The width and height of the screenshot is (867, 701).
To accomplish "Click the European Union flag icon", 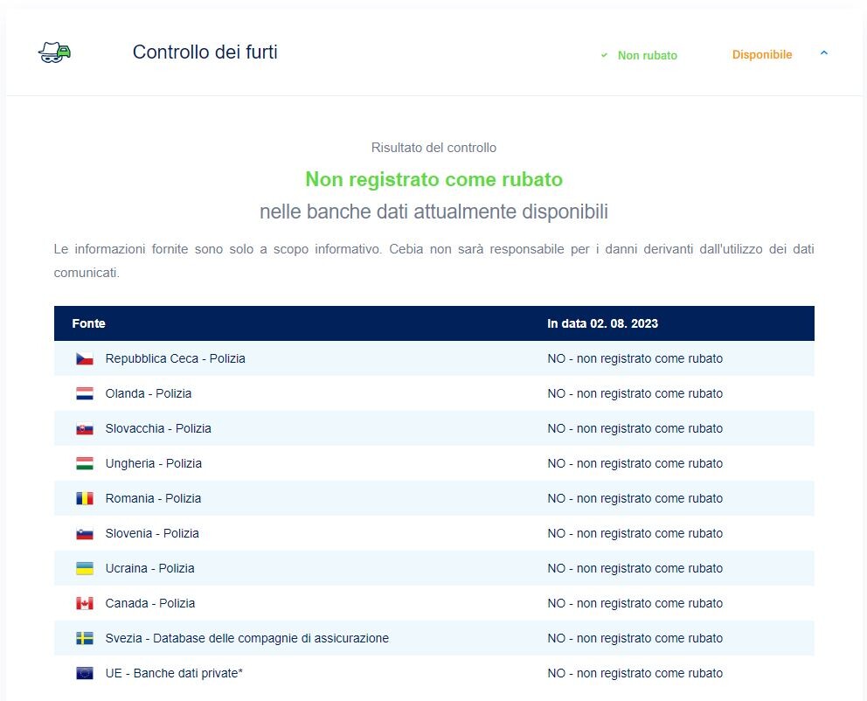I will pyautogui.click(x=85, y=673).
